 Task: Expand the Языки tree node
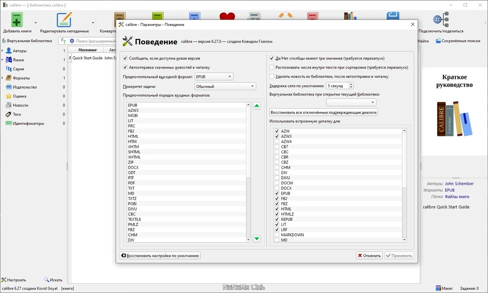coord(2,60)
